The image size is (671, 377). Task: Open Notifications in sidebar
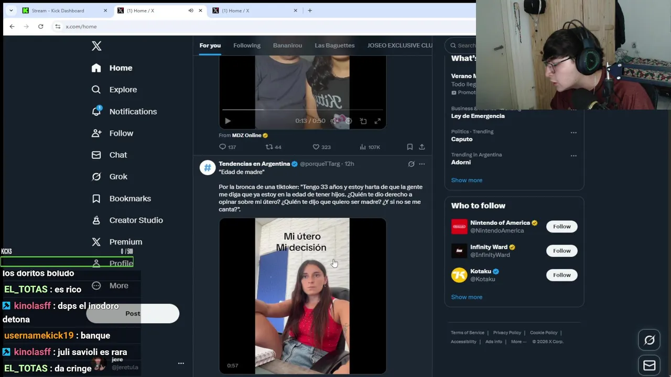[124, 112]
